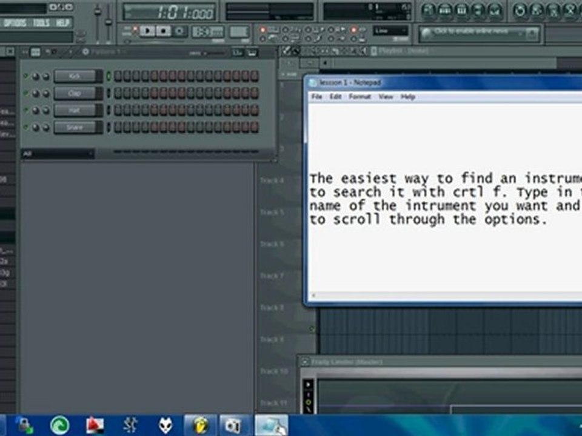Open the OPTIONS menu in FL Studio

15,23
